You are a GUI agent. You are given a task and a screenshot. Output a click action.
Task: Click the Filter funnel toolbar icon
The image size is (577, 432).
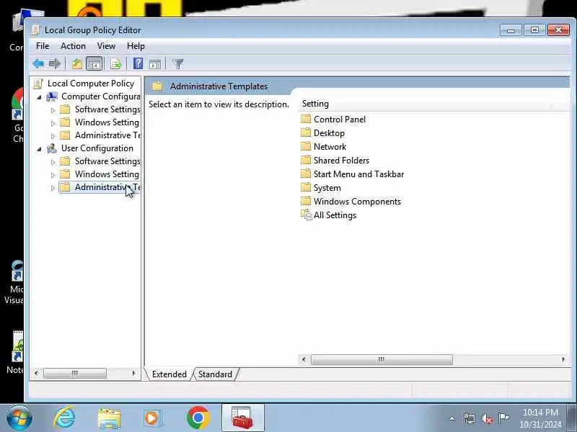pyautogui.click(x=177, y=64)
